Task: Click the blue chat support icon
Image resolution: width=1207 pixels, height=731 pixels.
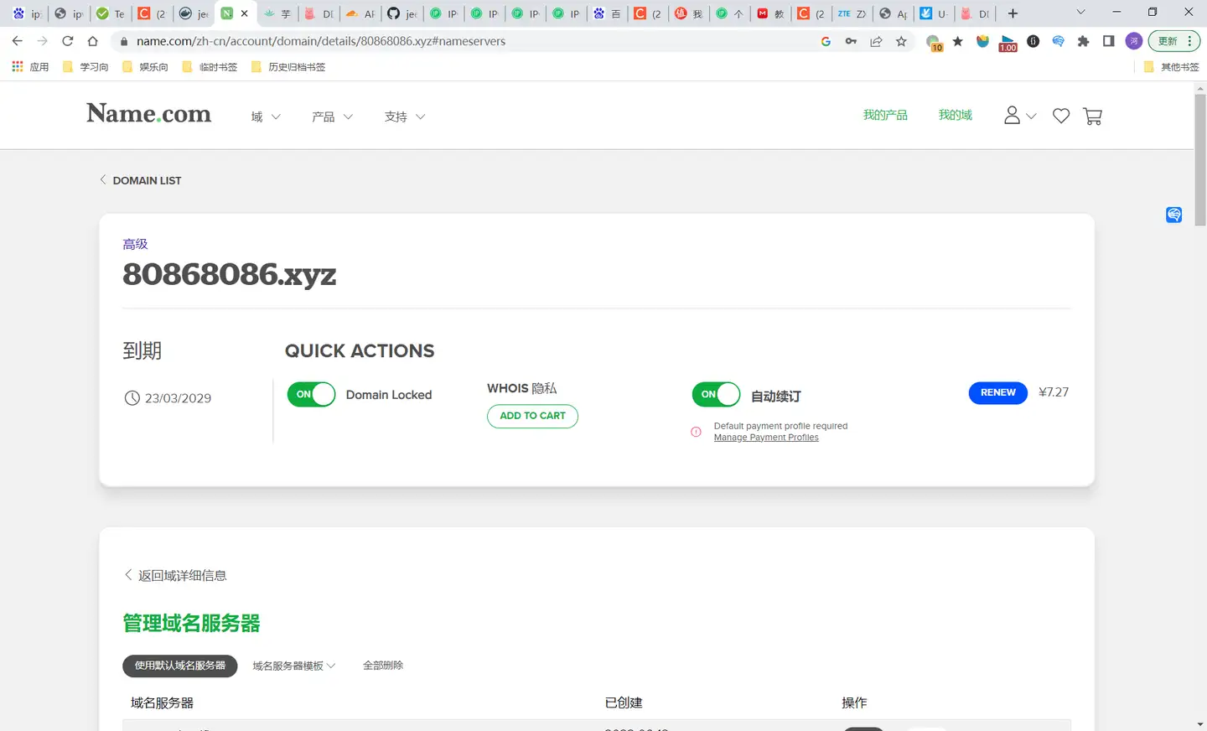Action: click(x=1173, y=215)
